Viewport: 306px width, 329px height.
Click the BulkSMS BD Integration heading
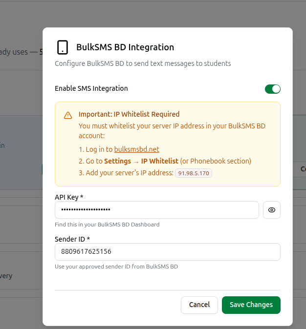click(x=125, y=47)
